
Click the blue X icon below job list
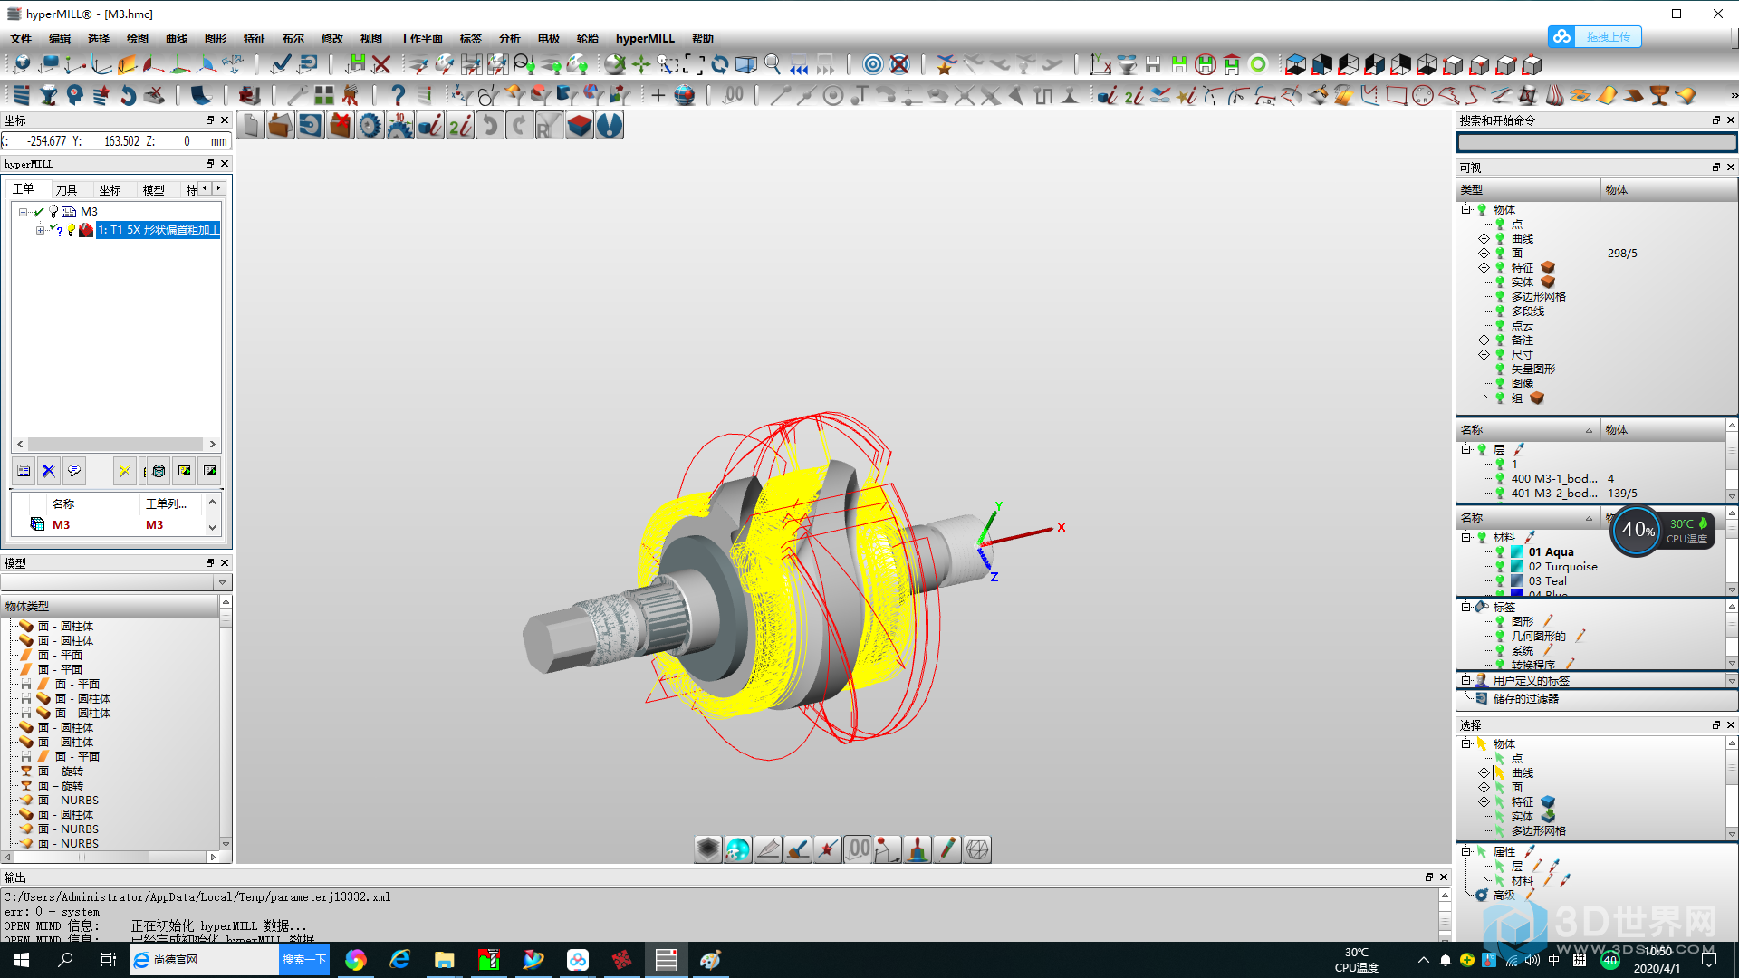click(49, 471)
